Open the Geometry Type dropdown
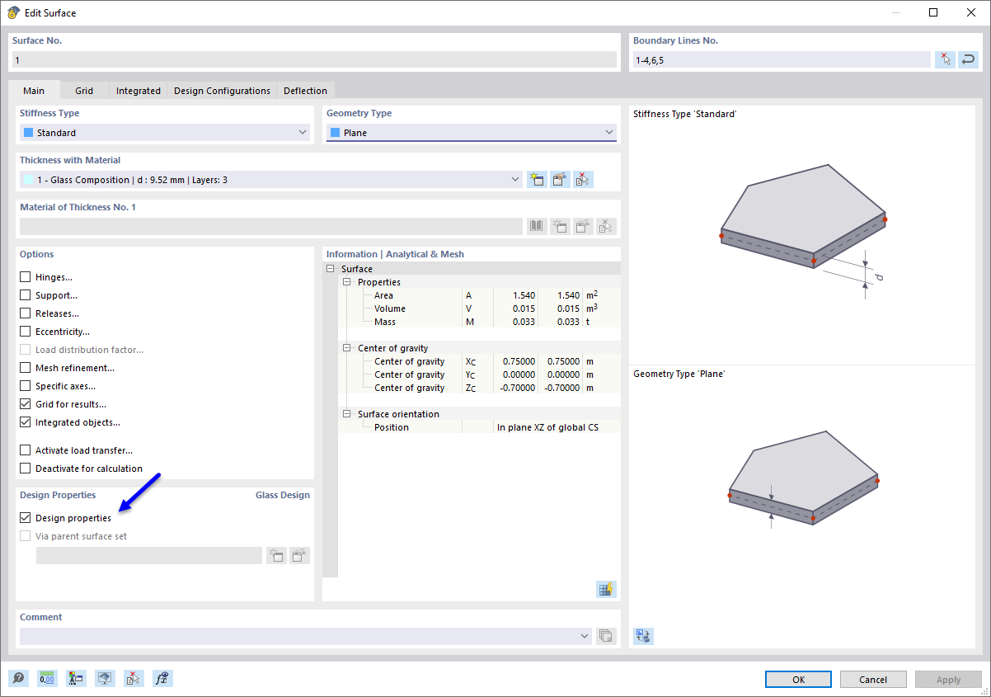The image size is (991, 697). pos(608,132)
